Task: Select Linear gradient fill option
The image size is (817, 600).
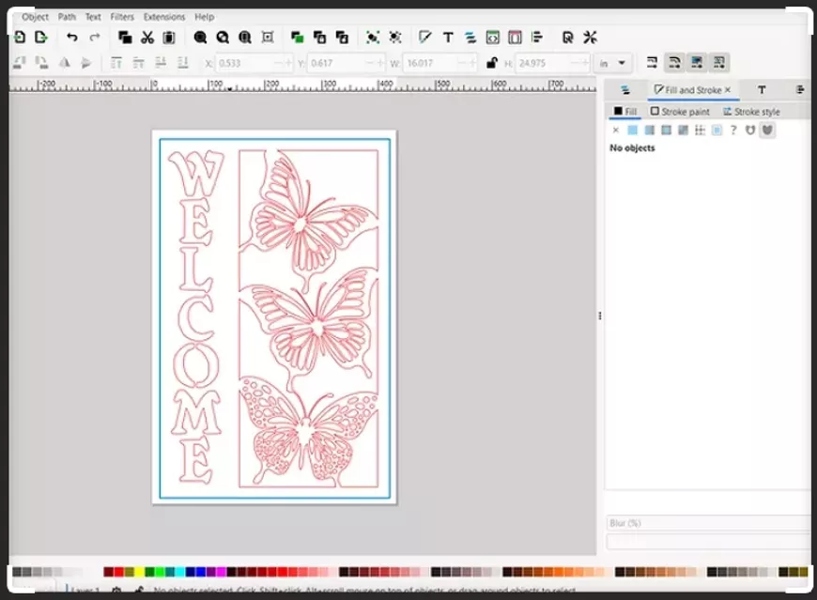Action: coord(649,131)
